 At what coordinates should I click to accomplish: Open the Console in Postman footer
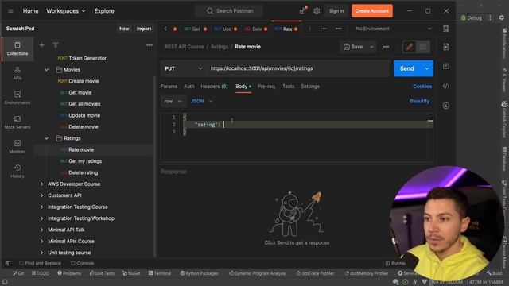(83, 263)
